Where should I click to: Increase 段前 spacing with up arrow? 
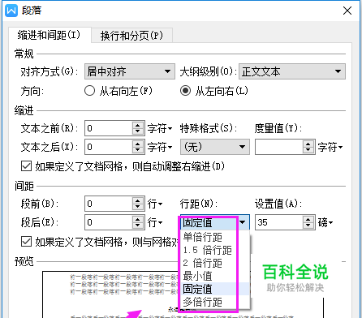pyautogui.click(x=138, y=200)
